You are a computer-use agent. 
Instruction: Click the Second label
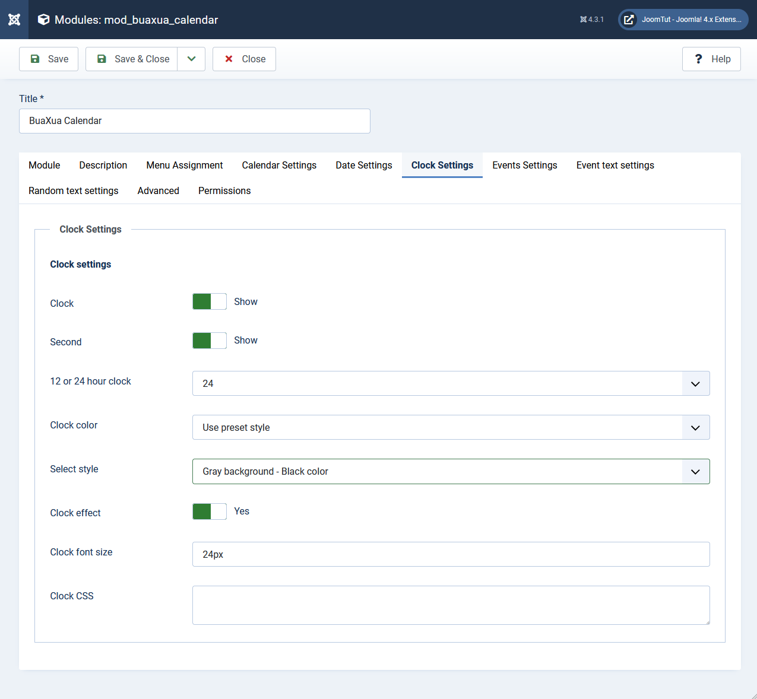[66, 342]
